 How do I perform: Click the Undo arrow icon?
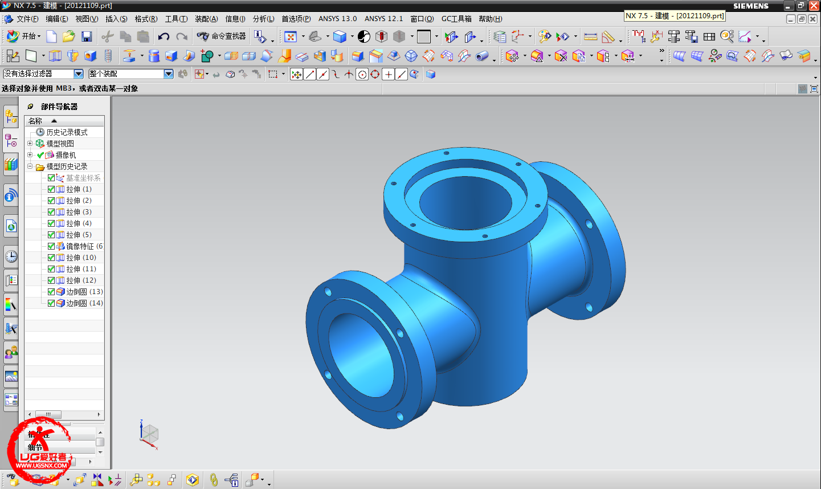click(164, 37)
